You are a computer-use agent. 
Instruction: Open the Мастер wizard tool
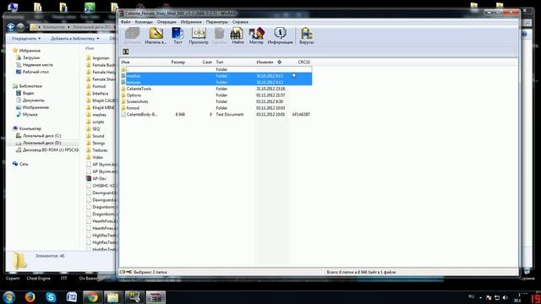click(256, 35)
